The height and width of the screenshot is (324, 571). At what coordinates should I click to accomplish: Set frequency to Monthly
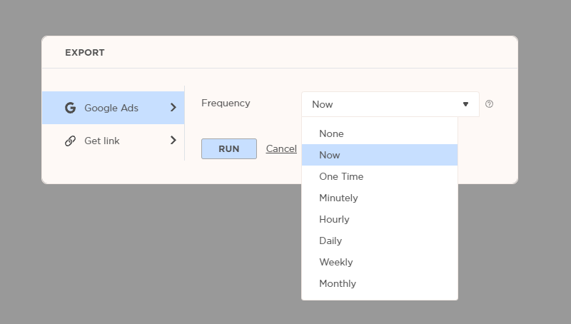pos(380,283)
